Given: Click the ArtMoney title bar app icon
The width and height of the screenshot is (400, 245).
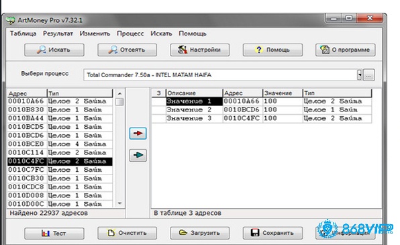Looking at the screenshot, I should pos(11,20).
